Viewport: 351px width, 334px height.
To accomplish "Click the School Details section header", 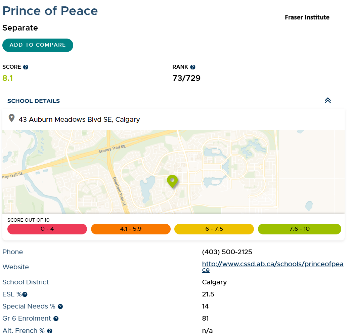I will 34,101.
